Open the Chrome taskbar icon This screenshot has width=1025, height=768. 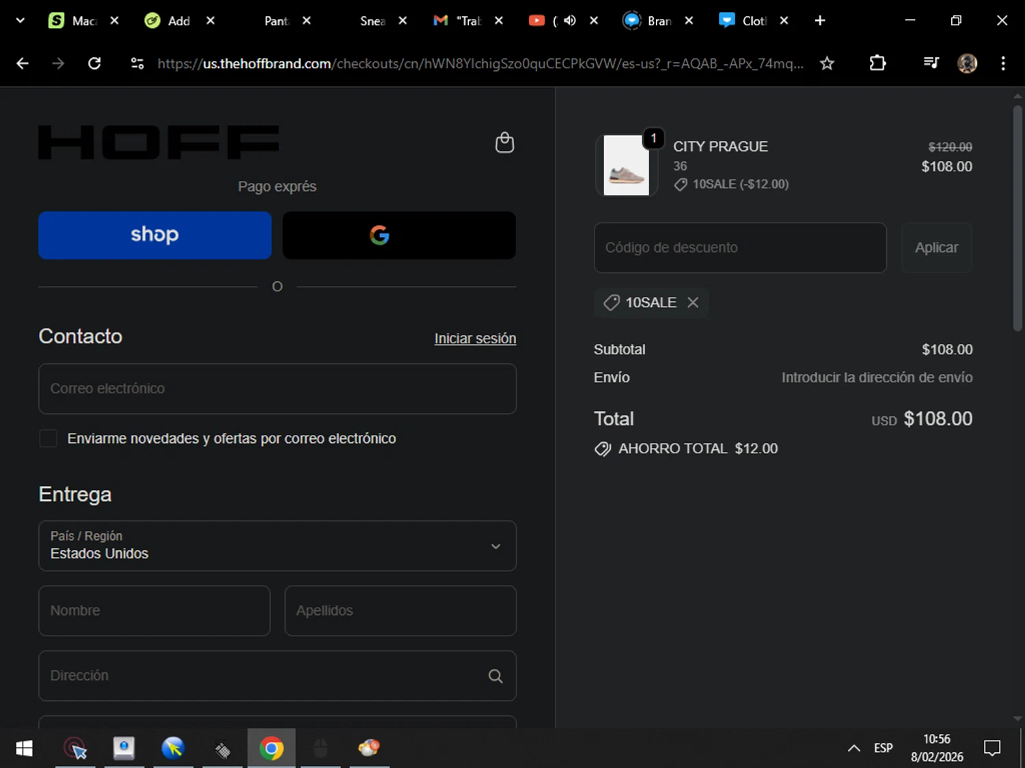[271, 749]
